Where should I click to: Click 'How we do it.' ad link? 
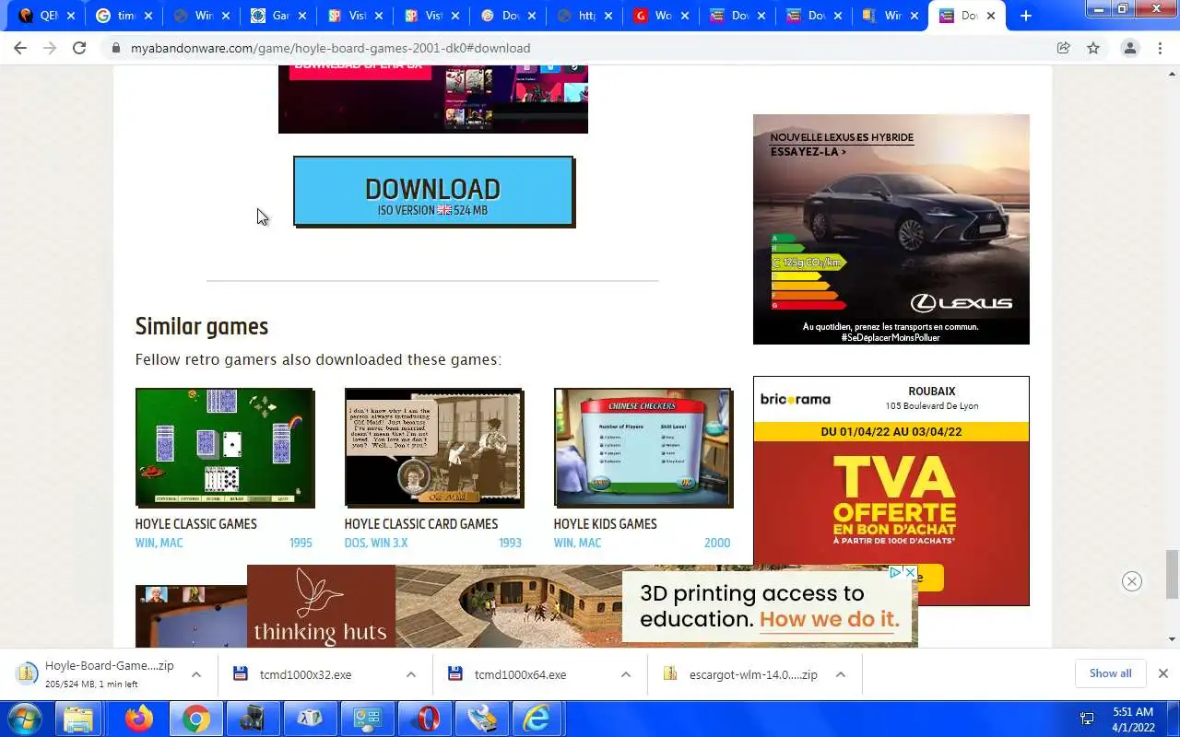(x=830, y=619)
